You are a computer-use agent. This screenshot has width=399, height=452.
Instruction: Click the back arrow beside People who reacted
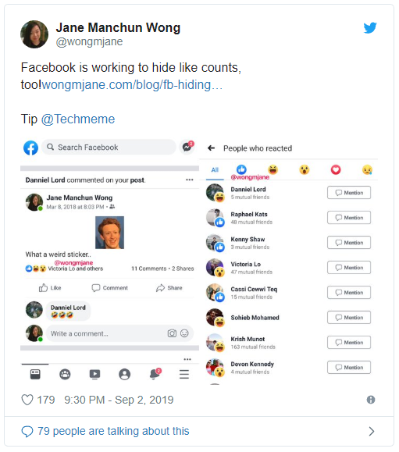212,148
